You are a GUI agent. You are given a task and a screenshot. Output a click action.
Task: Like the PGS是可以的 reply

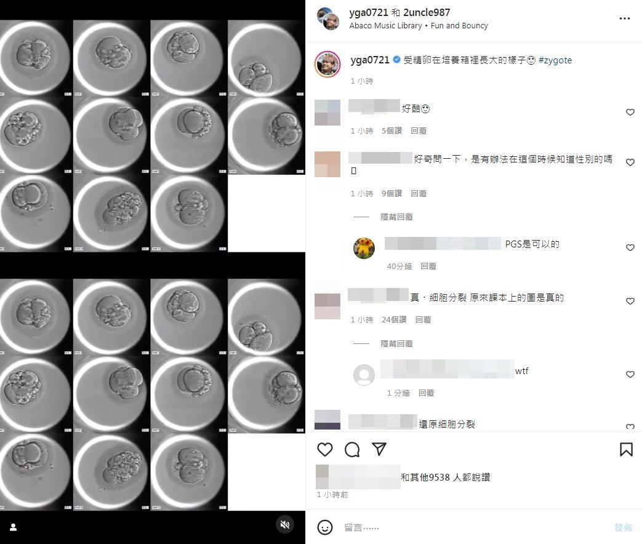(630, 247)
